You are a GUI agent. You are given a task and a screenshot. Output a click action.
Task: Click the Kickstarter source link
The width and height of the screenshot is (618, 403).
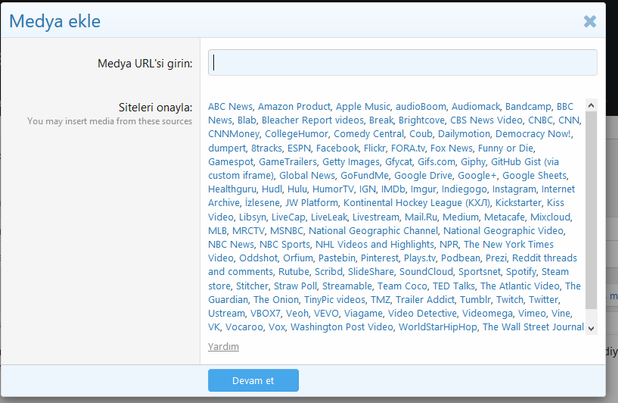point(519,203)
